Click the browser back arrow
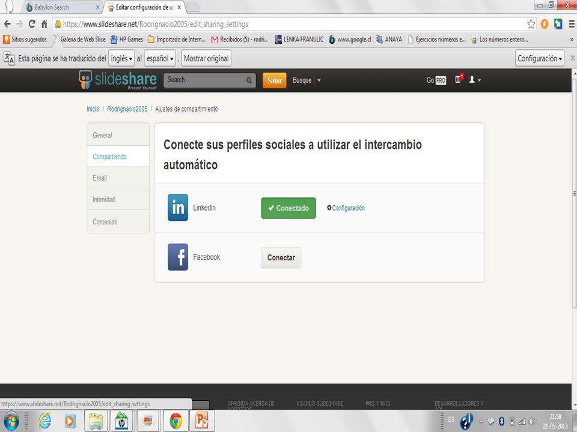 pyautogui.click(x=7, y=24)
